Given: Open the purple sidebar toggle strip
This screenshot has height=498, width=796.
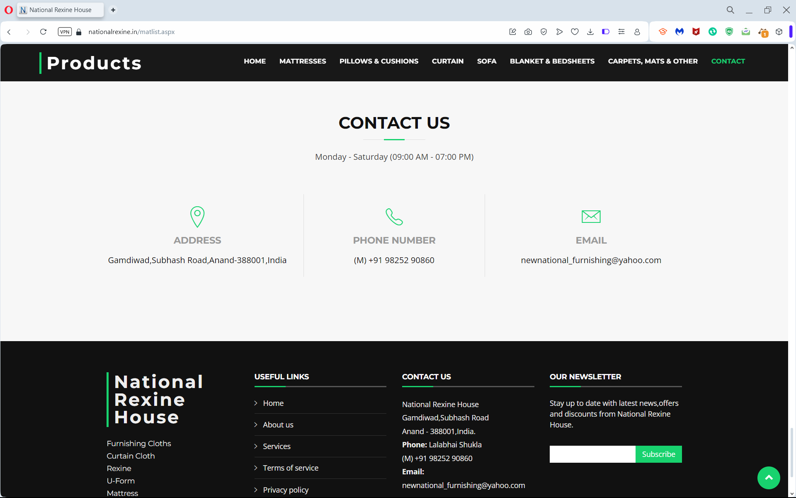Looking at the screenshot, I should click(x=791, y=32).
